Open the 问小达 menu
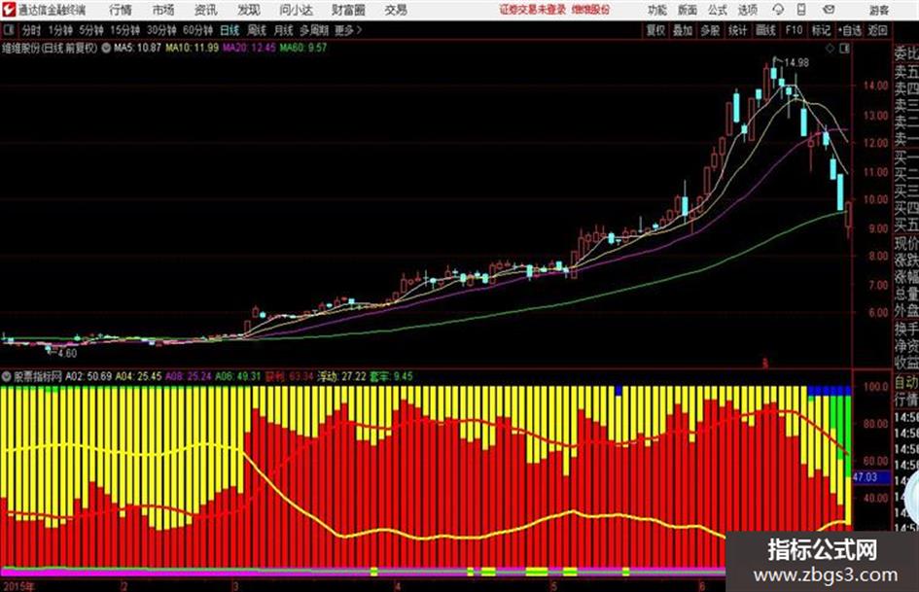 (296, 10)
